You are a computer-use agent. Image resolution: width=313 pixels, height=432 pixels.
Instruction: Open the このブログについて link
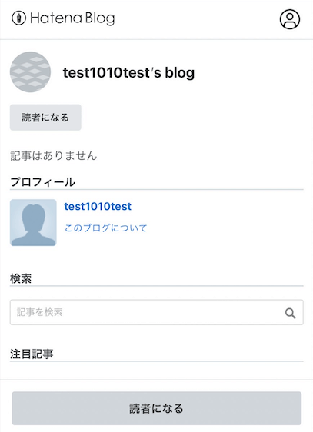point(106,228)
